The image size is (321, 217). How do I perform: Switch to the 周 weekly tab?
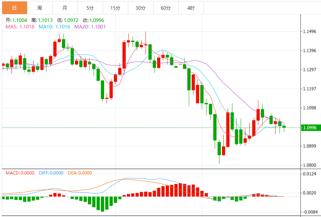coord(40,8)
